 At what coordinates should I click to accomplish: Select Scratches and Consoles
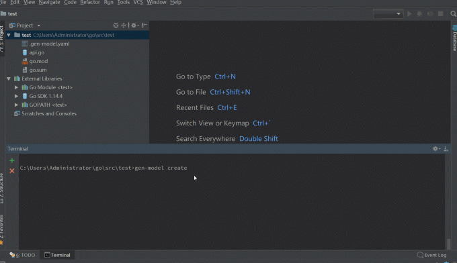(x=49, y=113)
